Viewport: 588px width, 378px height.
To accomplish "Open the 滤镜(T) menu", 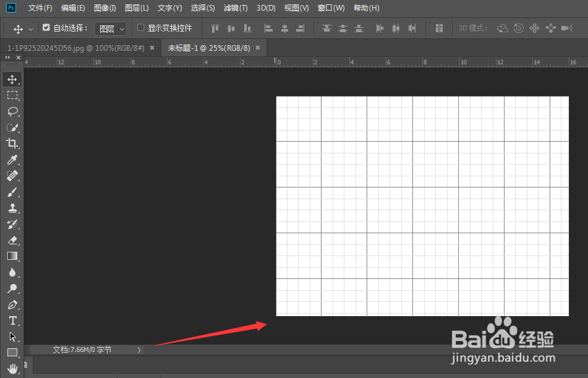I will [x=236, y=8].
